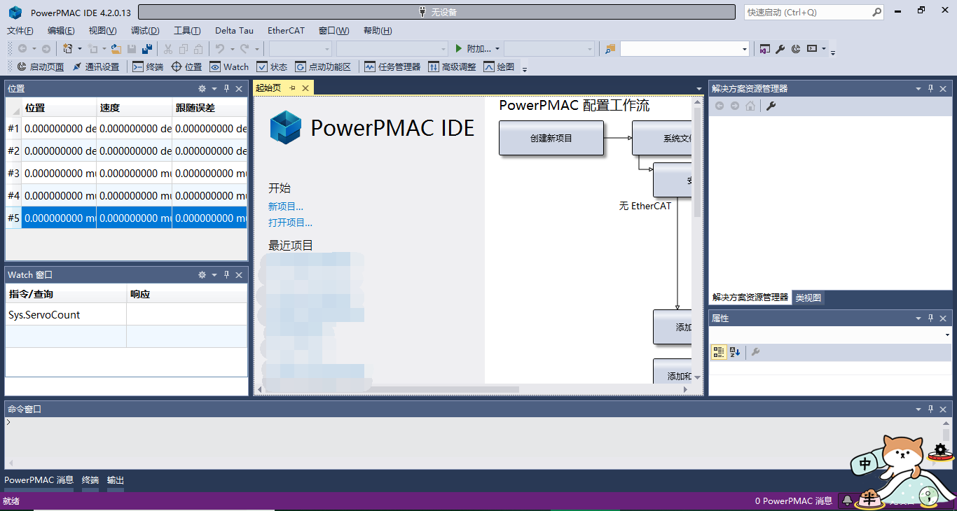Click the start page horizontal scrollbar thumb
Viewport: 957px width, 511px height.
coord(392,389)
